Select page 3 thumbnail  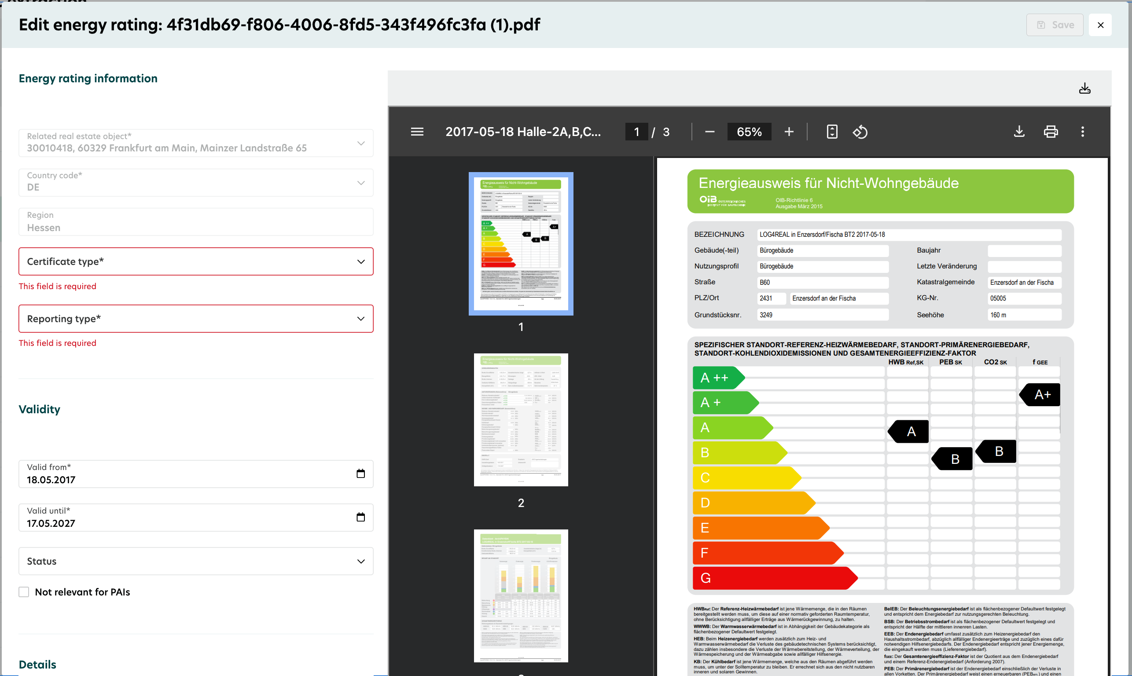click(521, 595)
